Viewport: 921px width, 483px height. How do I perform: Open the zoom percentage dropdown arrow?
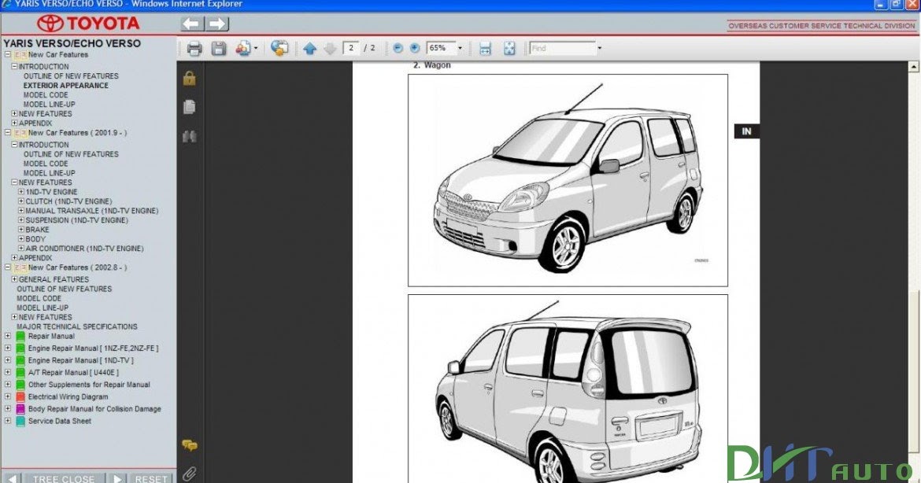pos(460,49)
